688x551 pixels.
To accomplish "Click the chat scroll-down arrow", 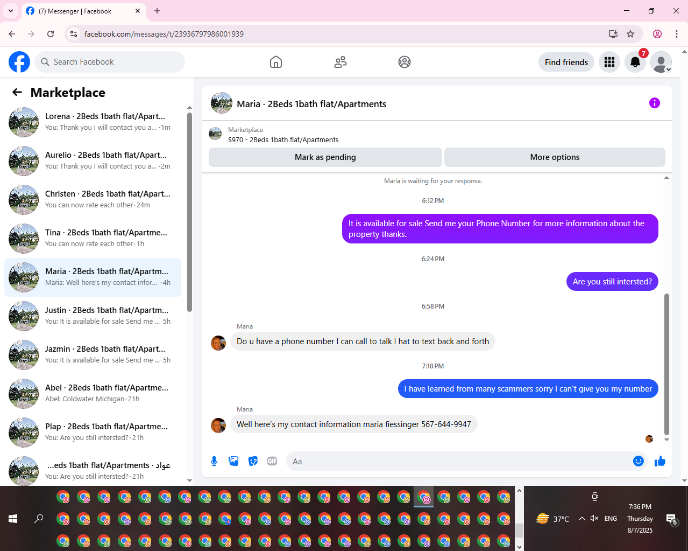I will coord(667,440).
